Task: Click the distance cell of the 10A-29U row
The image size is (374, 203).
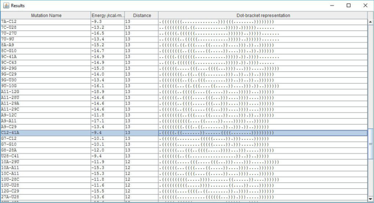Action: [x=141, y=162]
